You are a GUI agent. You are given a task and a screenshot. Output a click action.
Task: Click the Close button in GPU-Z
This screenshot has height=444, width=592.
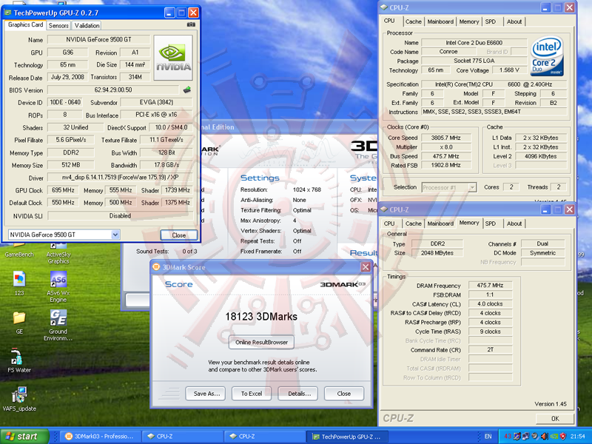pos(179,235)
